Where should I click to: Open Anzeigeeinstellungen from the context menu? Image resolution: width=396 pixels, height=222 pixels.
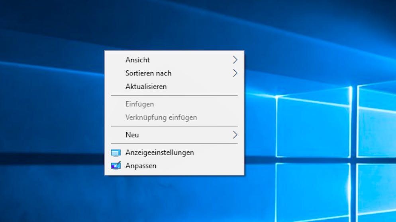(174, 153)
